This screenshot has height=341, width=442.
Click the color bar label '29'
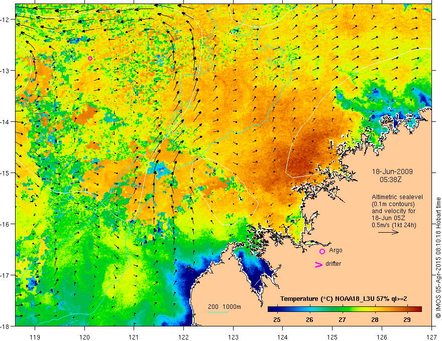point(407,320)
